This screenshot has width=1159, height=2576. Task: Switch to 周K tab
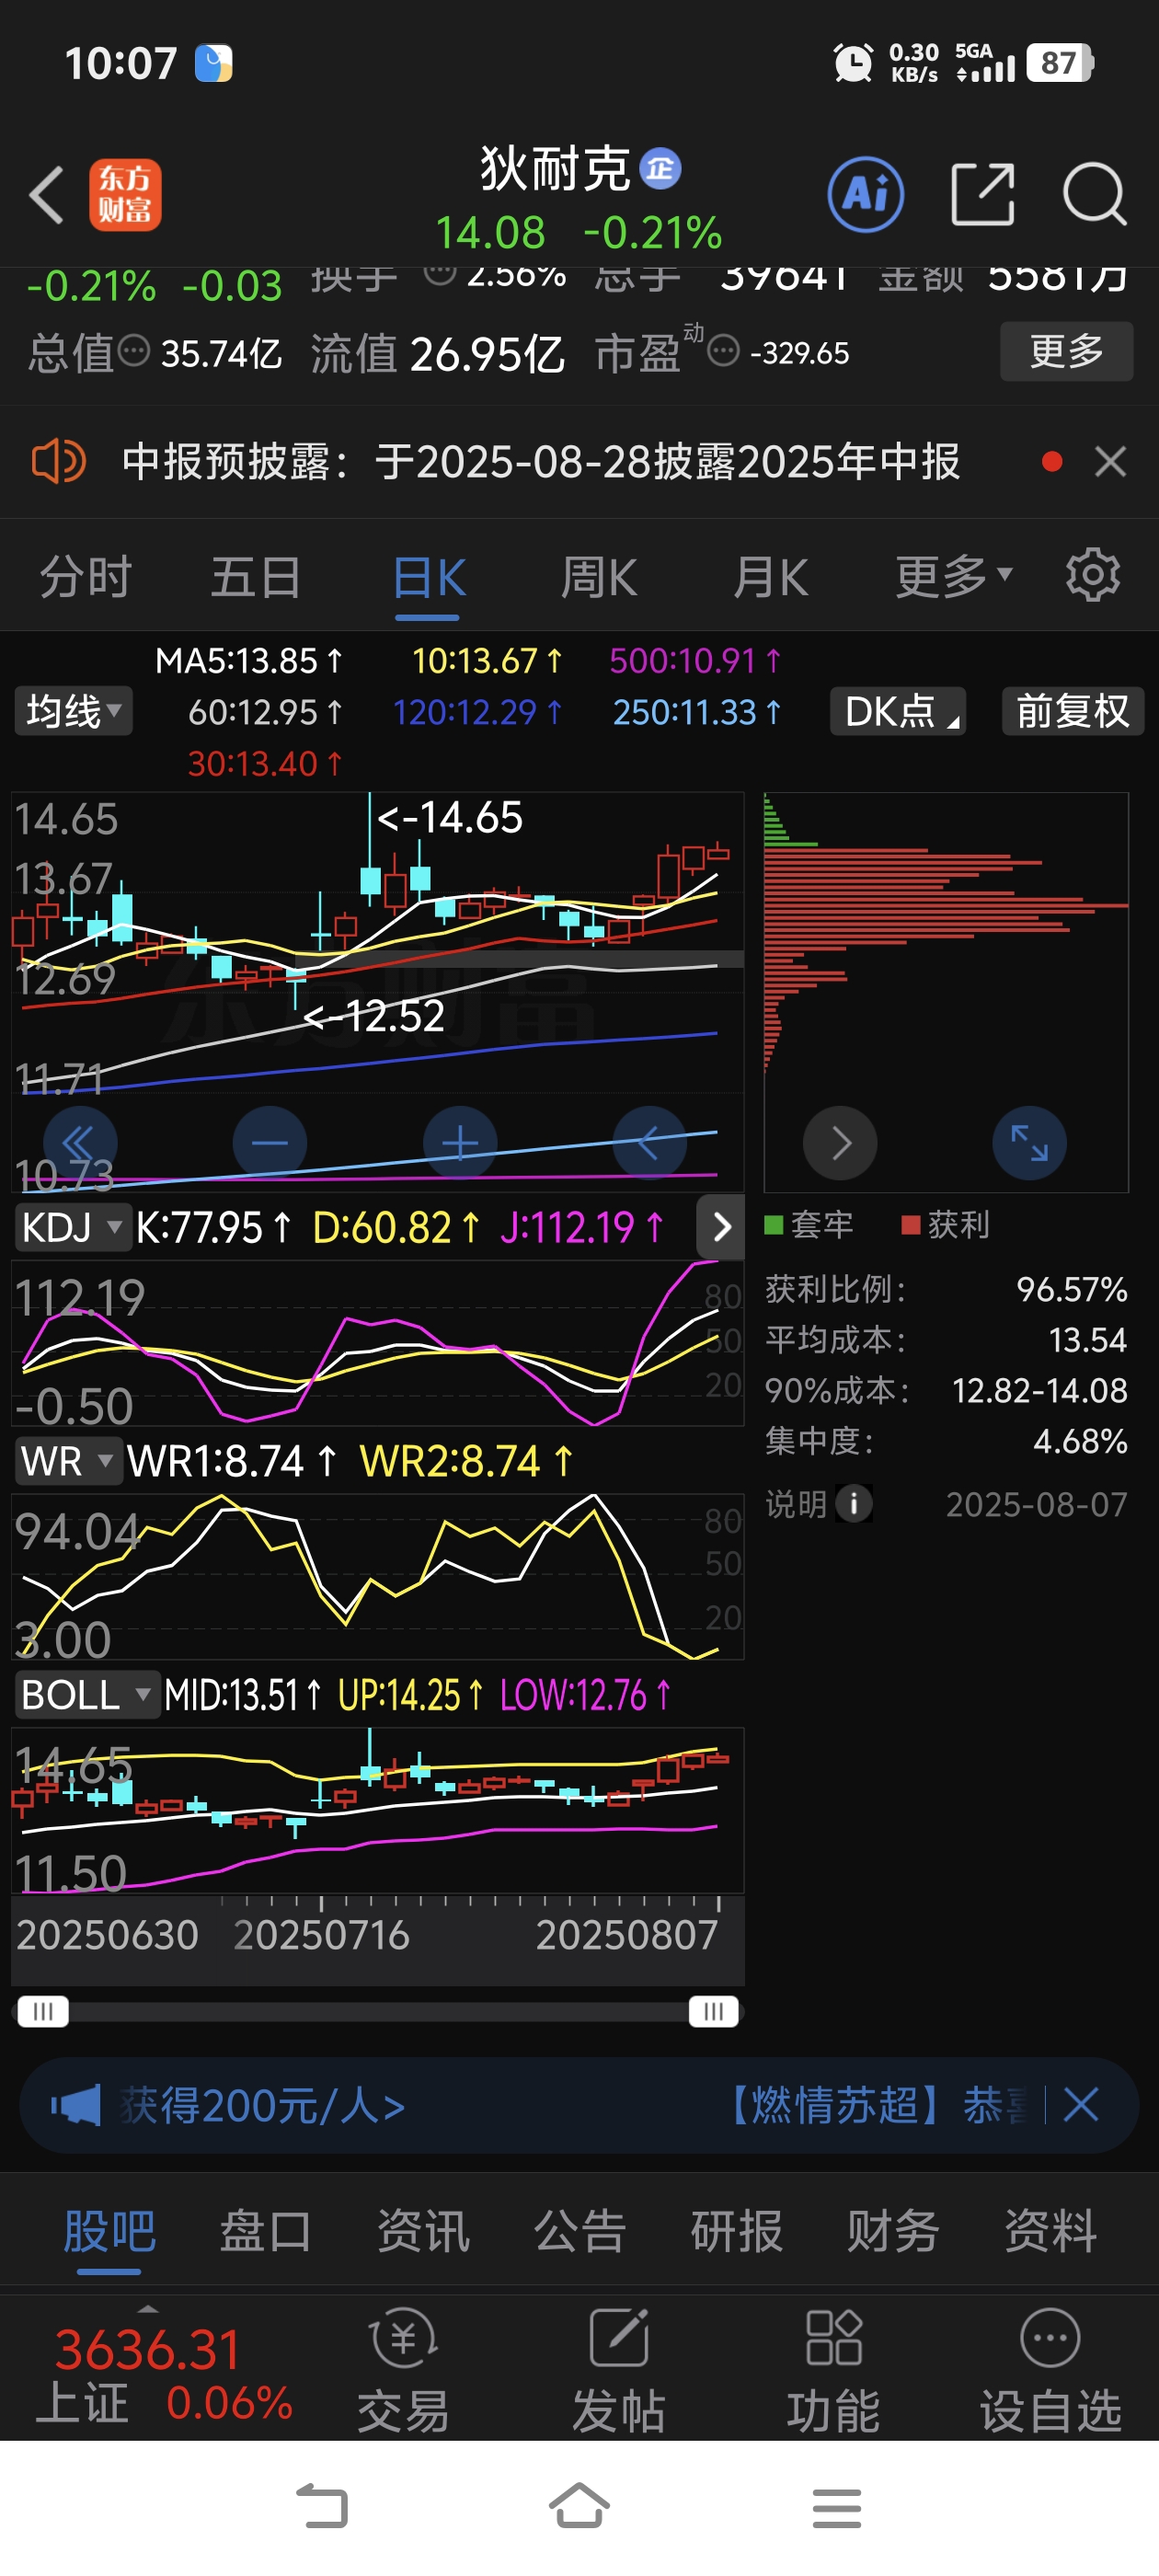(599, 577)
